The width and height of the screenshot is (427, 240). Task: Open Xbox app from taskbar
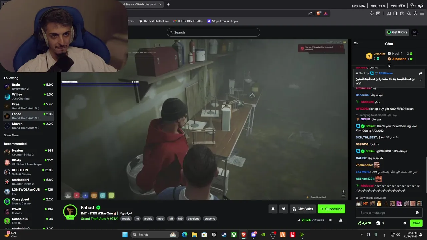[x=234, y=235]
